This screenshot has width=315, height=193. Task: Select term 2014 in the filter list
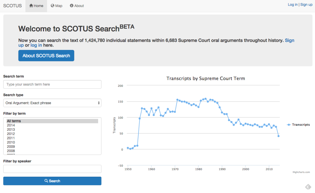pos(52,125)
